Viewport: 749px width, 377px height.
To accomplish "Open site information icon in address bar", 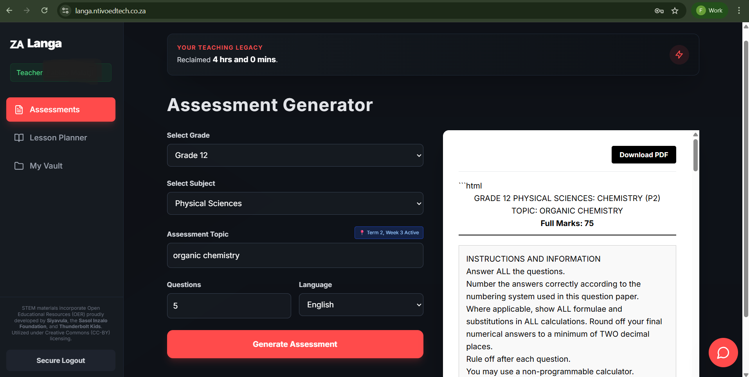I will point(65,11).
